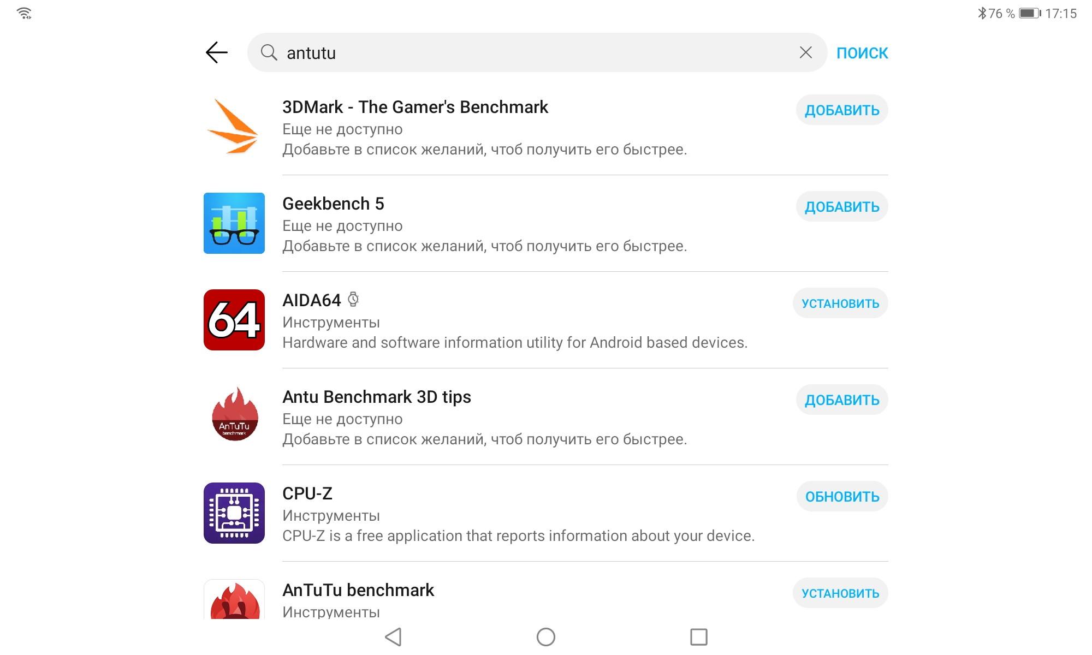The height and width of the screenshot is (655, 1092).
Task: Focus the search field containing antutu
Action: (x=535, y=52)
